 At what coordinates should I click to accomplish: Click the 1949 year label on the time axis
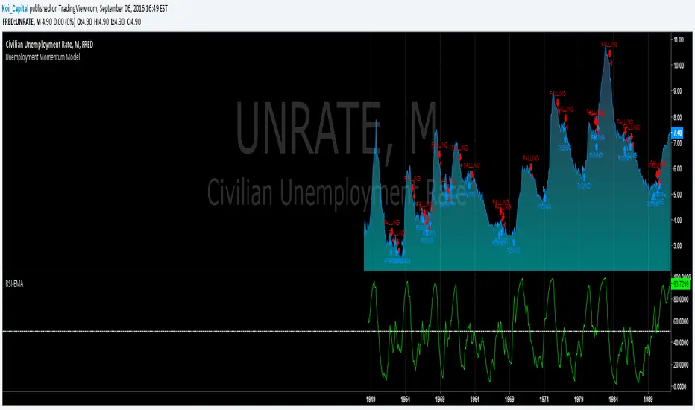371,399
